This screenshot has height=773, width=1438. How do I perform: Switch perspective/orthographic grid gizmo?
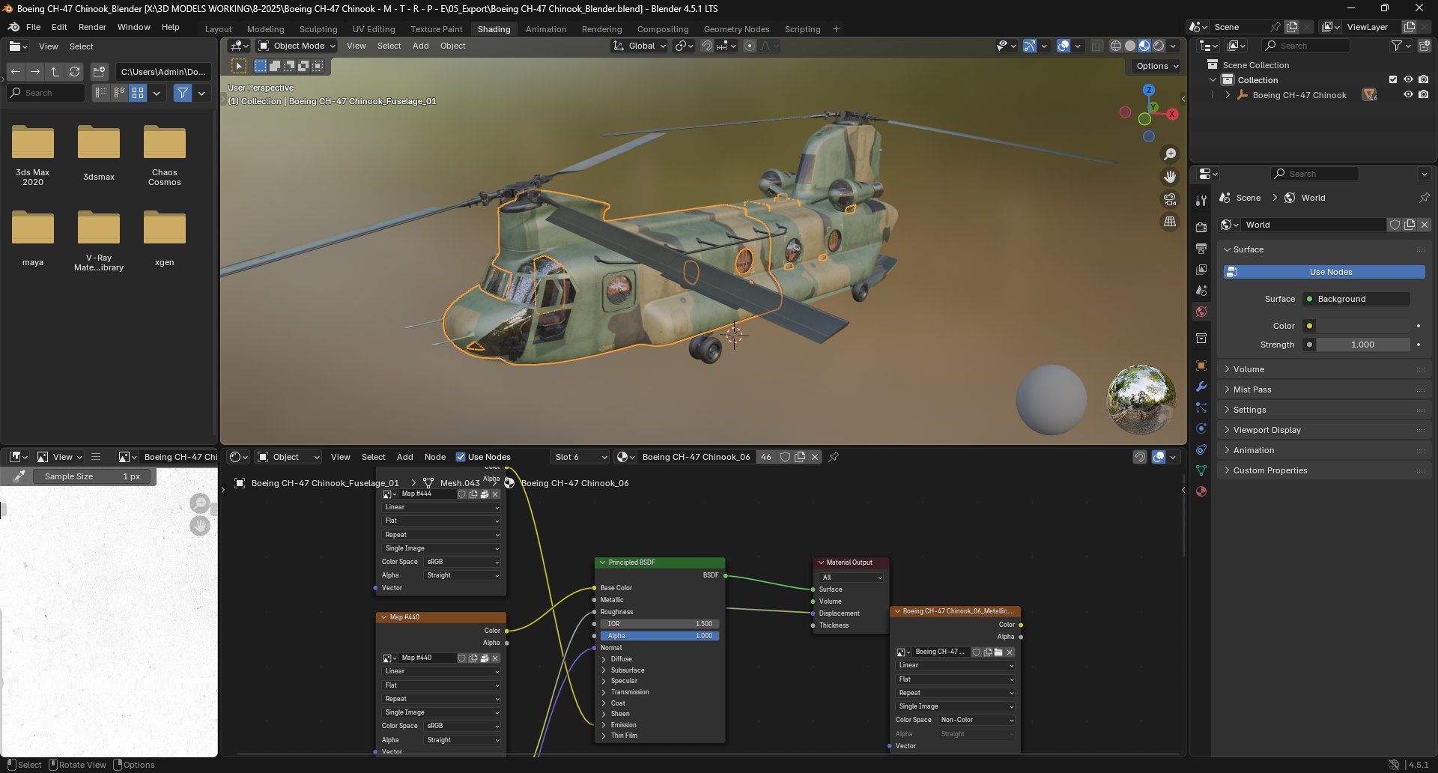[x=1169, y=222]
